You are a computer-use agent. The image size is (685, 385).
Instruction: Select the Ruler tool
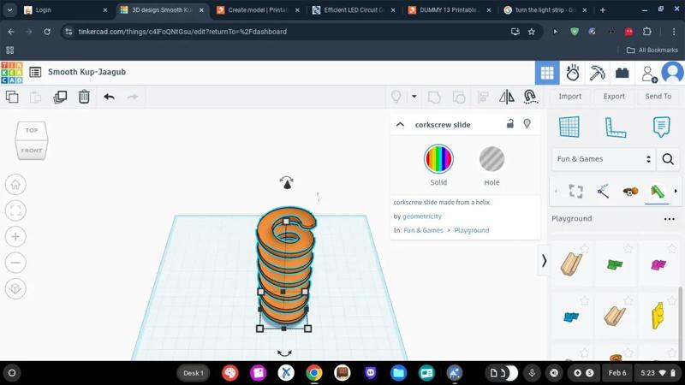coord(615,127)
